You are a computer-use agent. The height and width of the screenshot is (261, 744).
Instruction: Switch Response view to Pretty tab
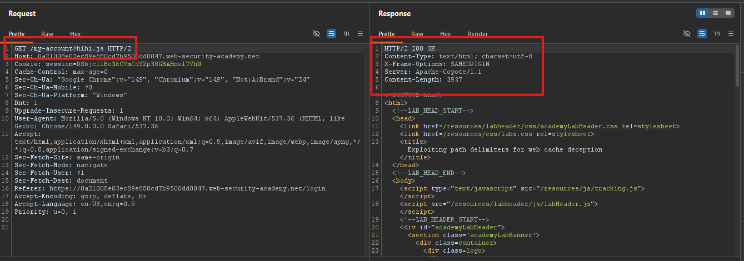tap(387, 34)
